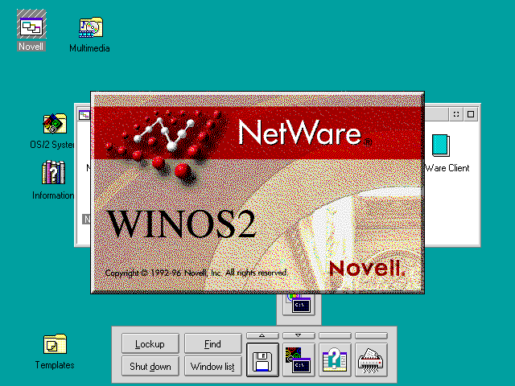Screen dimensions: 515x386
Task: Open the Templates folder icon
Action: coord(55,344)
